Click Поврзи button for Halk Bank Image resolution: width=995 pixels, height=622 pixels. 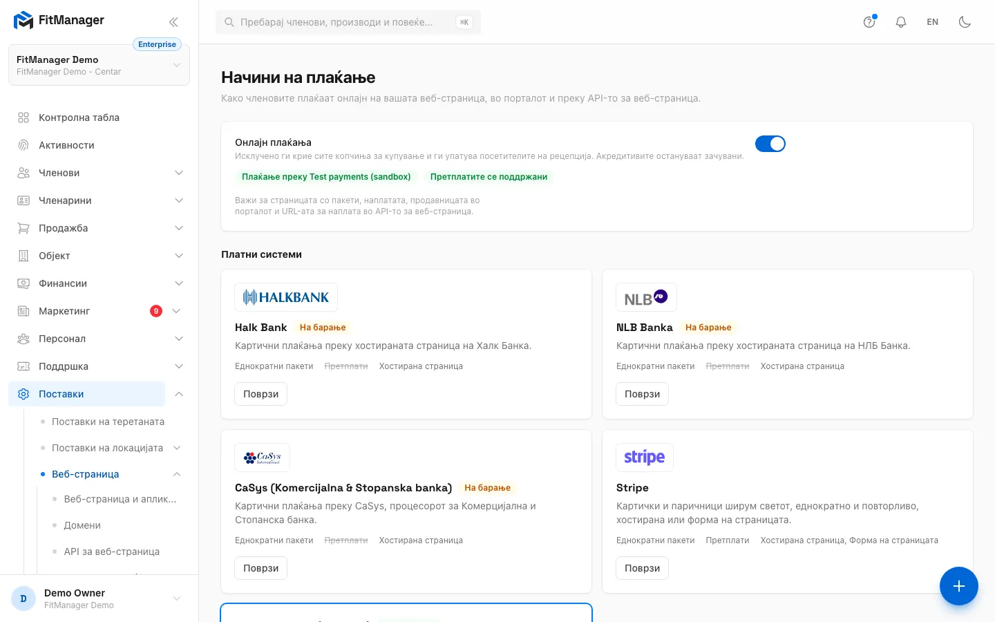pos(260,394)
